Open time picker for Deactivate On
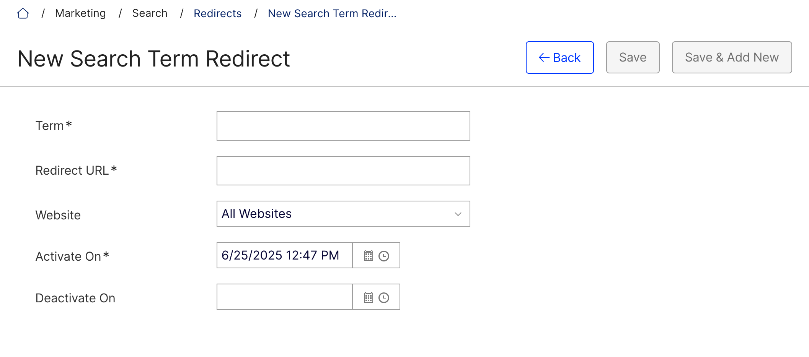 [384, 297]
